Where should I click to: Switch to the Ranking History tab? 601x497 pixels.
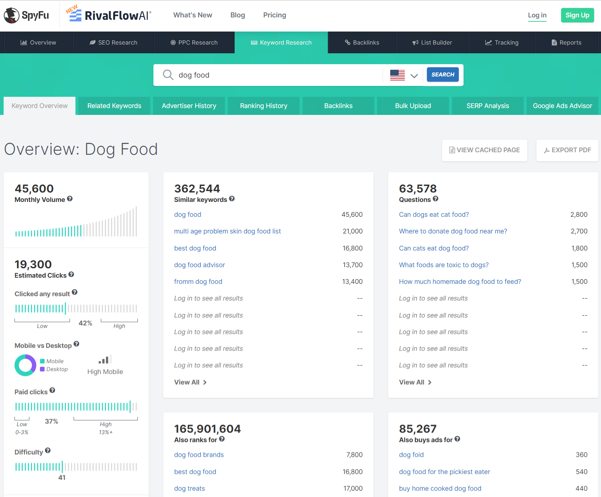tap(264, 106)
